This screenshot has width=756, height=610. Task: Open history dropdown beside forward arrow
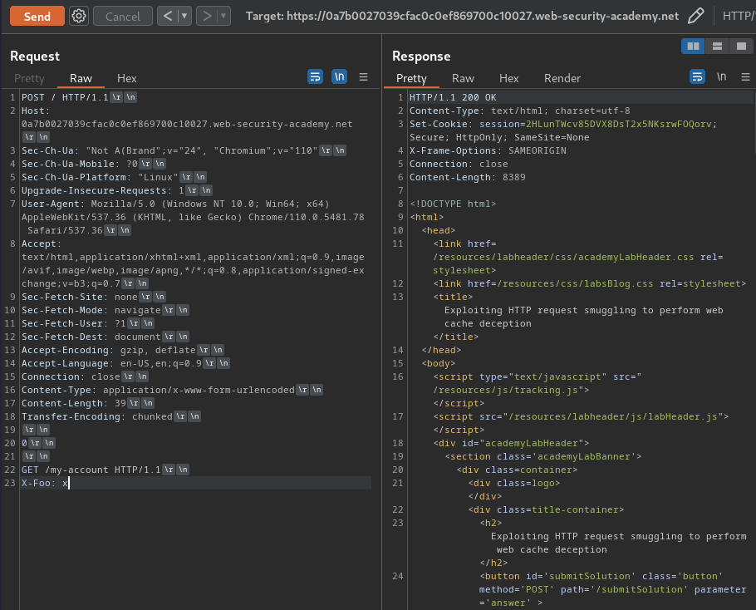pyautogui.click(x=223, y=16)
